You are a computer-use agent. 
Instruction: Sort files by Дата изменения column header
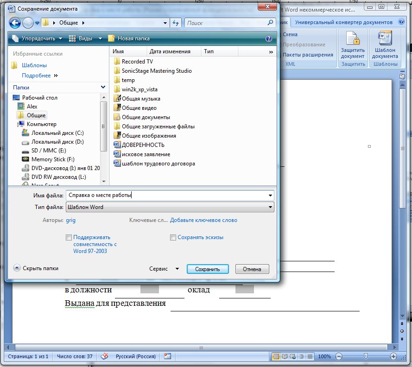174,51
